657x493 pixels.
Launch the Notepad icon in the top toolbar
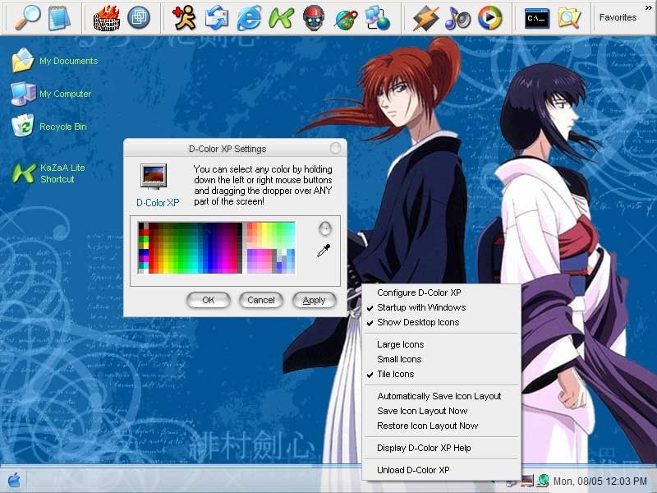point(59,17)
